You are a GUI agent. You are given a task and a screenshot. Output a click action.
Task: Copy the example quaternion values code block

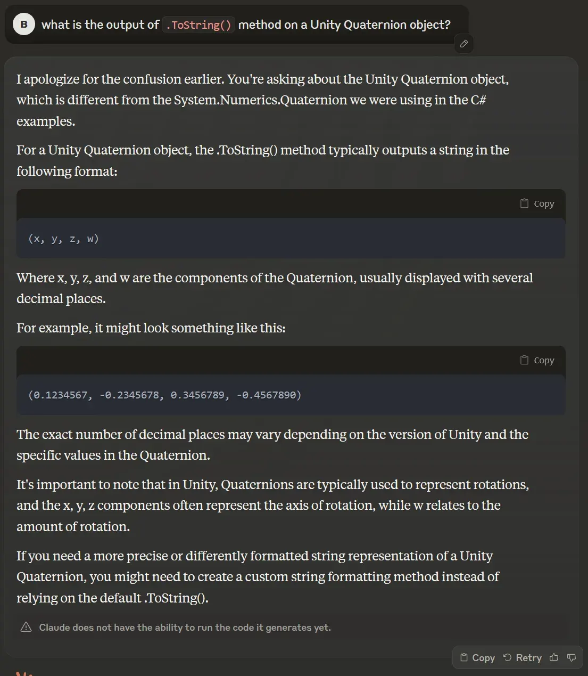coord(537,360)
